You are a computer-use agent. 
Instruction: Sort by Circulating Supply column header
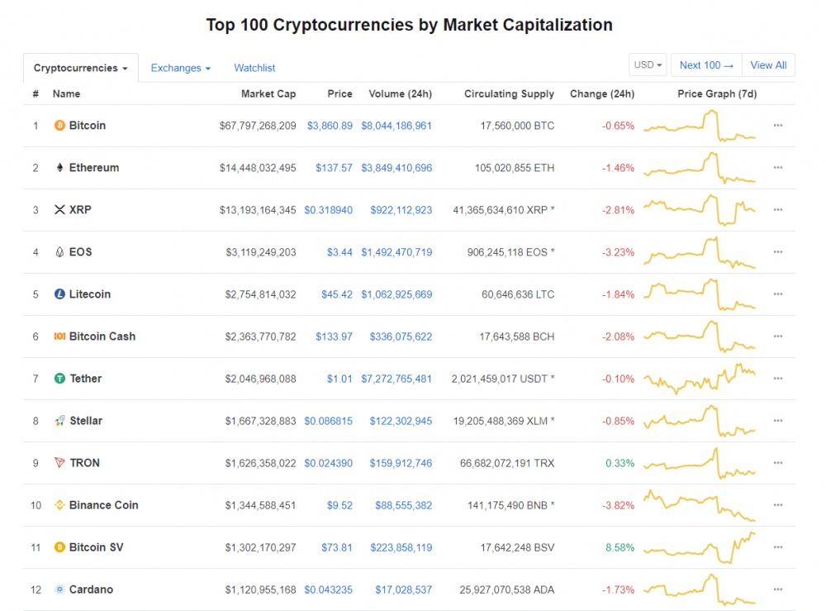pyautogui.click(x=509, y=93)
